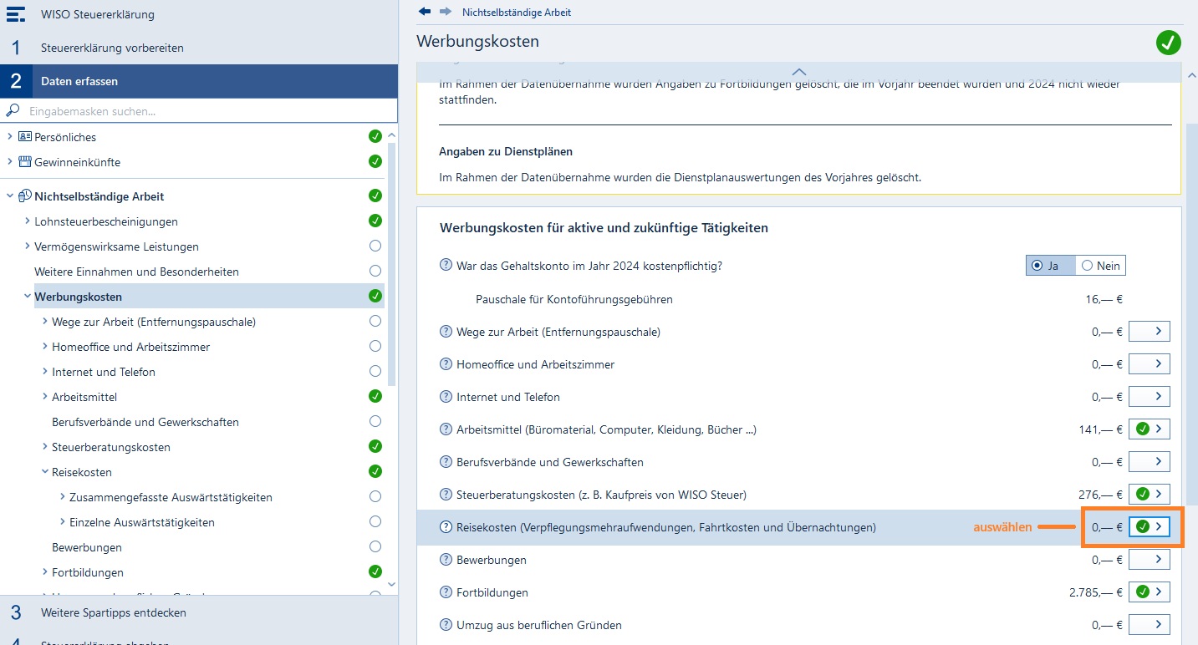Select Ja for Gehaltskonto kostenpflichtig

[1050, 266]
